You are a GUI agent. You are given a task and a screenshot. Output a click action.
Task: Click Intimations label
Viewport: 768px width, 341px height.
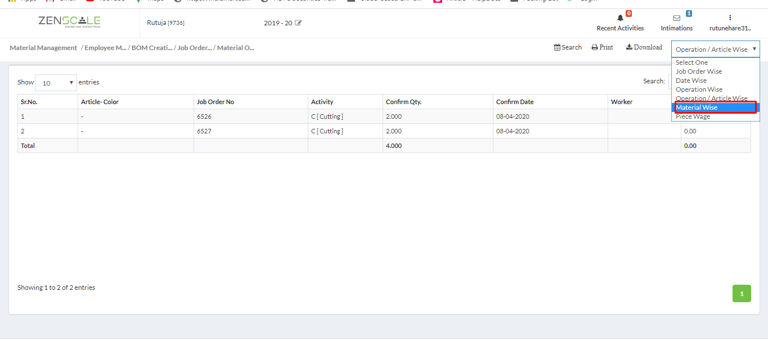point(677,28)
